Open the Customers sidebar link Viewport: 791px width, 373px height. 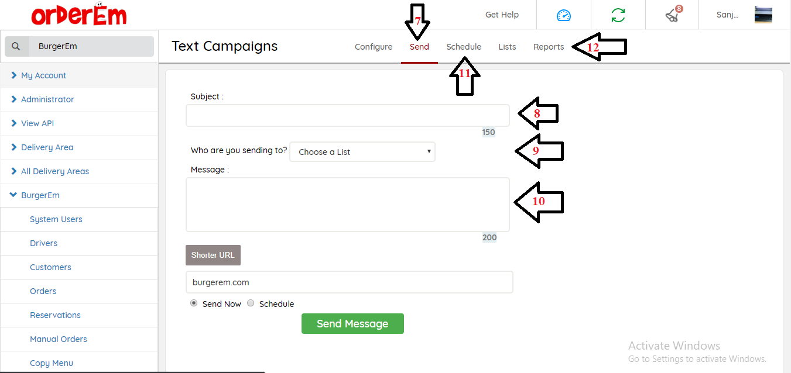50,267
